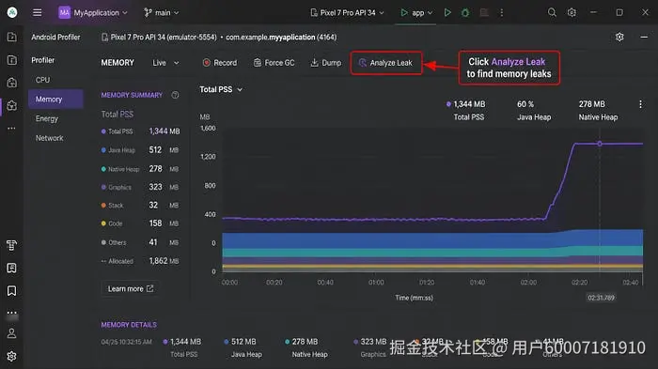The width and height of the screenshot is (658, 369).
Task: Click the 278 MB Native Heap details entry
Action: (307, 347)
